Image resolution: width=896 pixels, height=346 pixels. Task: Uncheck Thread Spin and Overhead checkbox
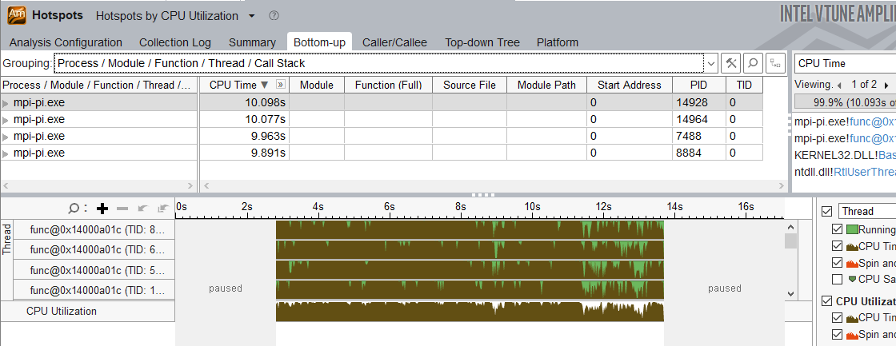(837, 263)
